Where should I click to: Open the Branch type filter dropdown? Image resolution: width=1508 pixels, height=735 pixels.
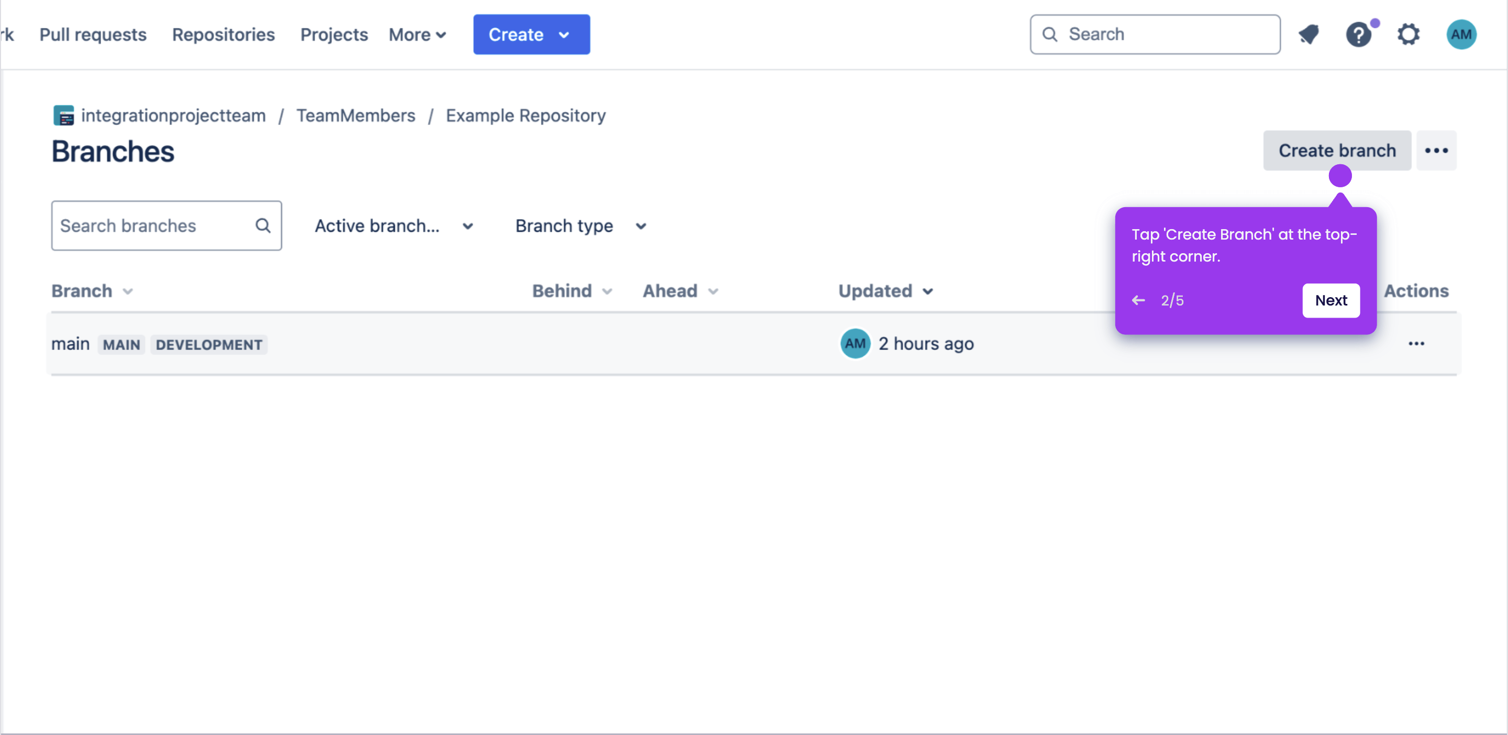pos(581,227)
